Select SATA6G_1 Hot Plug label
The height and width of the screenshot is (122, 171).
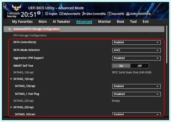pos(27,94)
